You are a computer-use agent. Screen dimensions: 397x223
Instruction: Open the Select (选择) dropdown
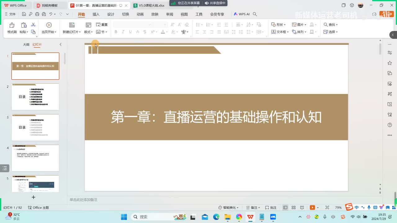pyautogui.click(x=331, y=32)
